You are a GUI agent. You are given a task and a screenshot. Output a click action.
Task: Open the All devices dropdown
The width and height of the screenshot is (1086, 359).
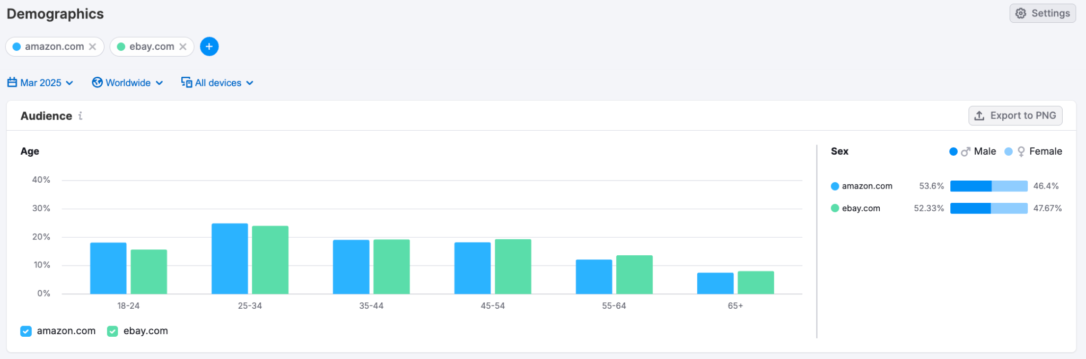click(x=217, y=83)
